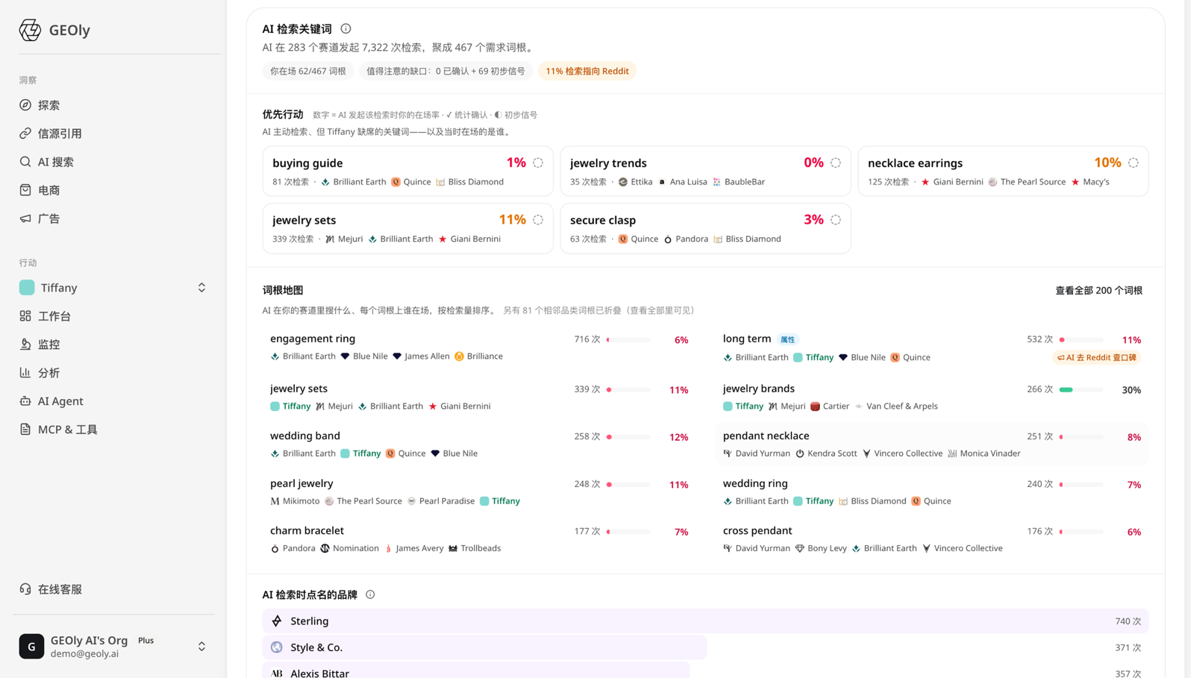1191x678 pixels.
Task: Click info icon beside AI 检索关键词
Action: tap(346, 28)
